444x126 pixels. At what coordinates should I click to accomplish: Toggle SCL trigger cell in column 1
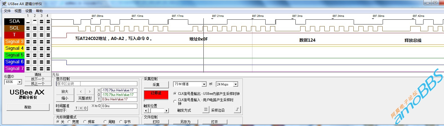(28, 28)
